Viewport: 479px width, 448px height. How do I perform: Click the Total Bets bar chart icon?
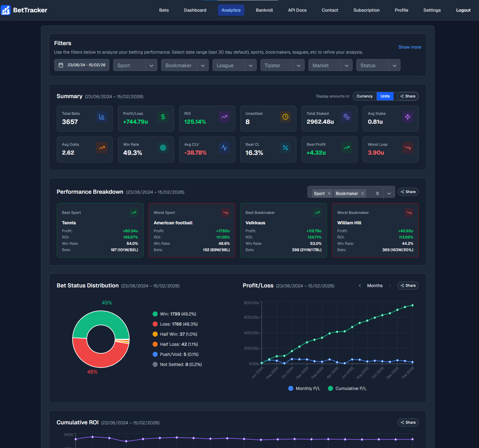[x=102, y=117]
